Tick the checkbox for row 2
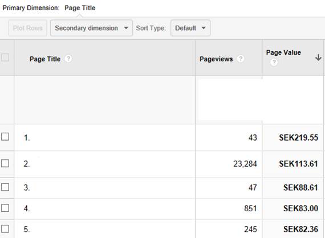Image resolution: width=325 pixels, height=238 pixels. point(5,163)
